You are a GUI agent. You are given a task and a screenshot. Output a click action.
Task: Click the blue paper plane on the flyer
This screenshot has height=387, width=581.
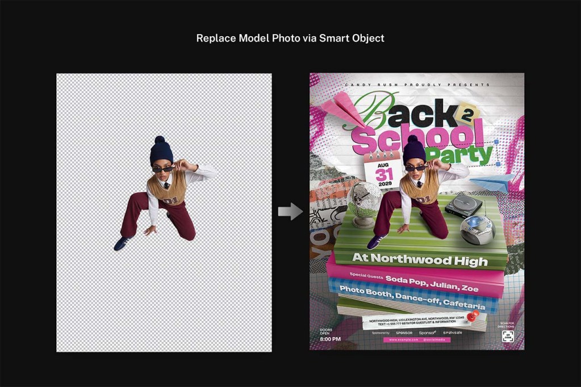pos(492,182)
